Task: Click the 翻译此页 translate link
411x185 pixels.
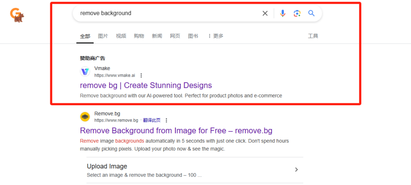Action: (152, 120)
